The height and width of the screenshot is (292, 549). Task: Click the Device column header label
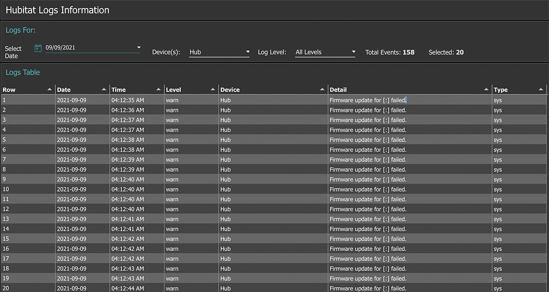tap(230, 90)
